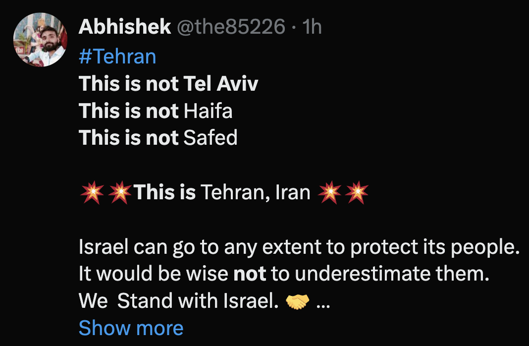The width and height of the screenshot is (529, 346).
Task: Click the word "Safed" in the tweet
Action: 211,138
